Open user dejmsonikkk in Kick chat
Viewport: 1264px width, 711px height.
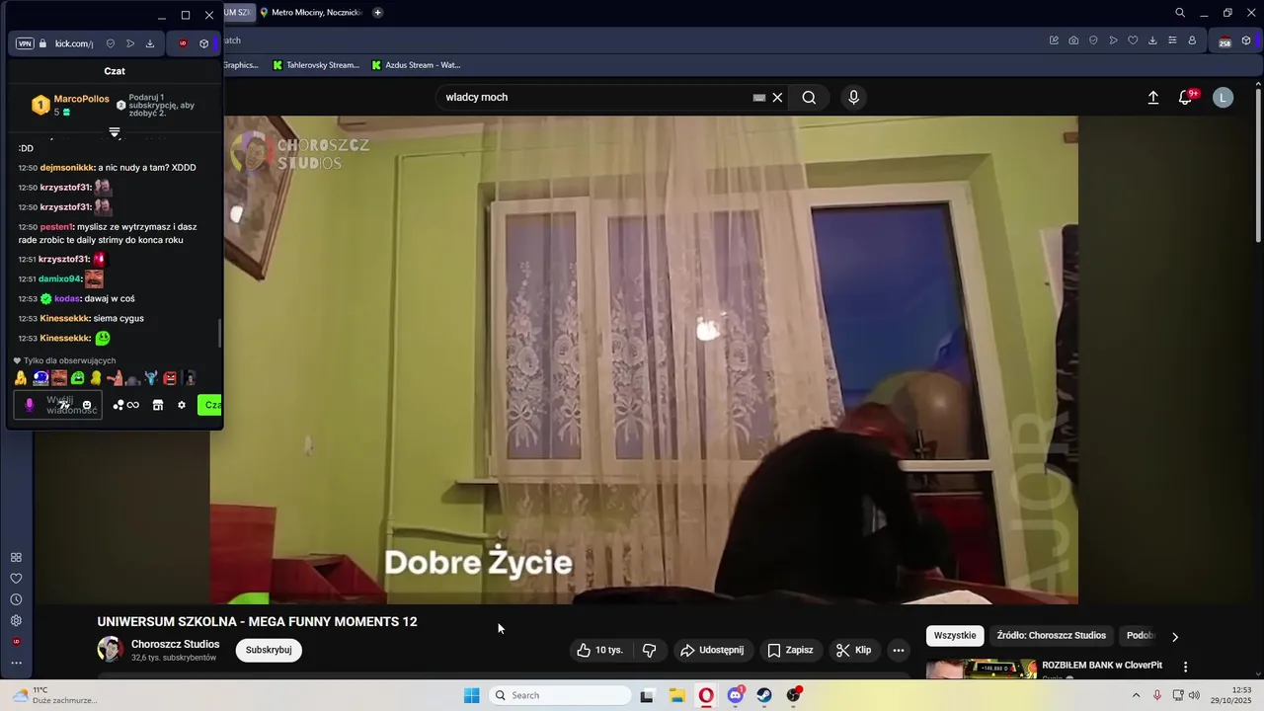click(67, 168)
